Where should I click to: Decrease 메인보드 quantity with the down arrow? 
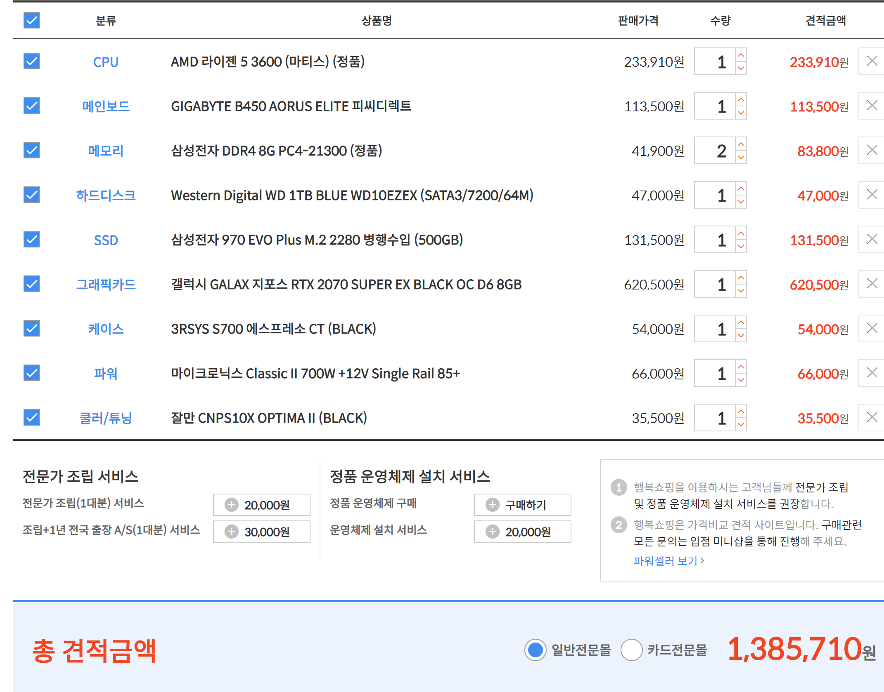pyautogui.click(x=741, y=113)
